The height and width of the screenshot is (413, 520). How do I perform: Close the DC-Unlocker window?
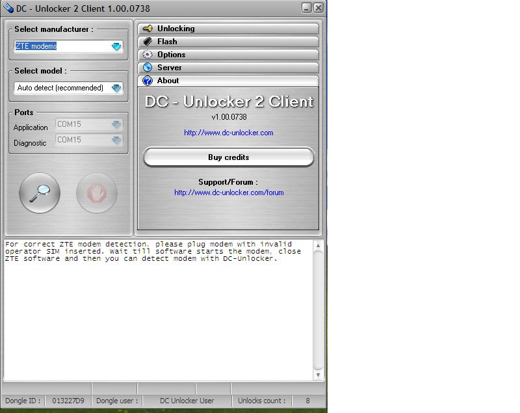(318, 8)
